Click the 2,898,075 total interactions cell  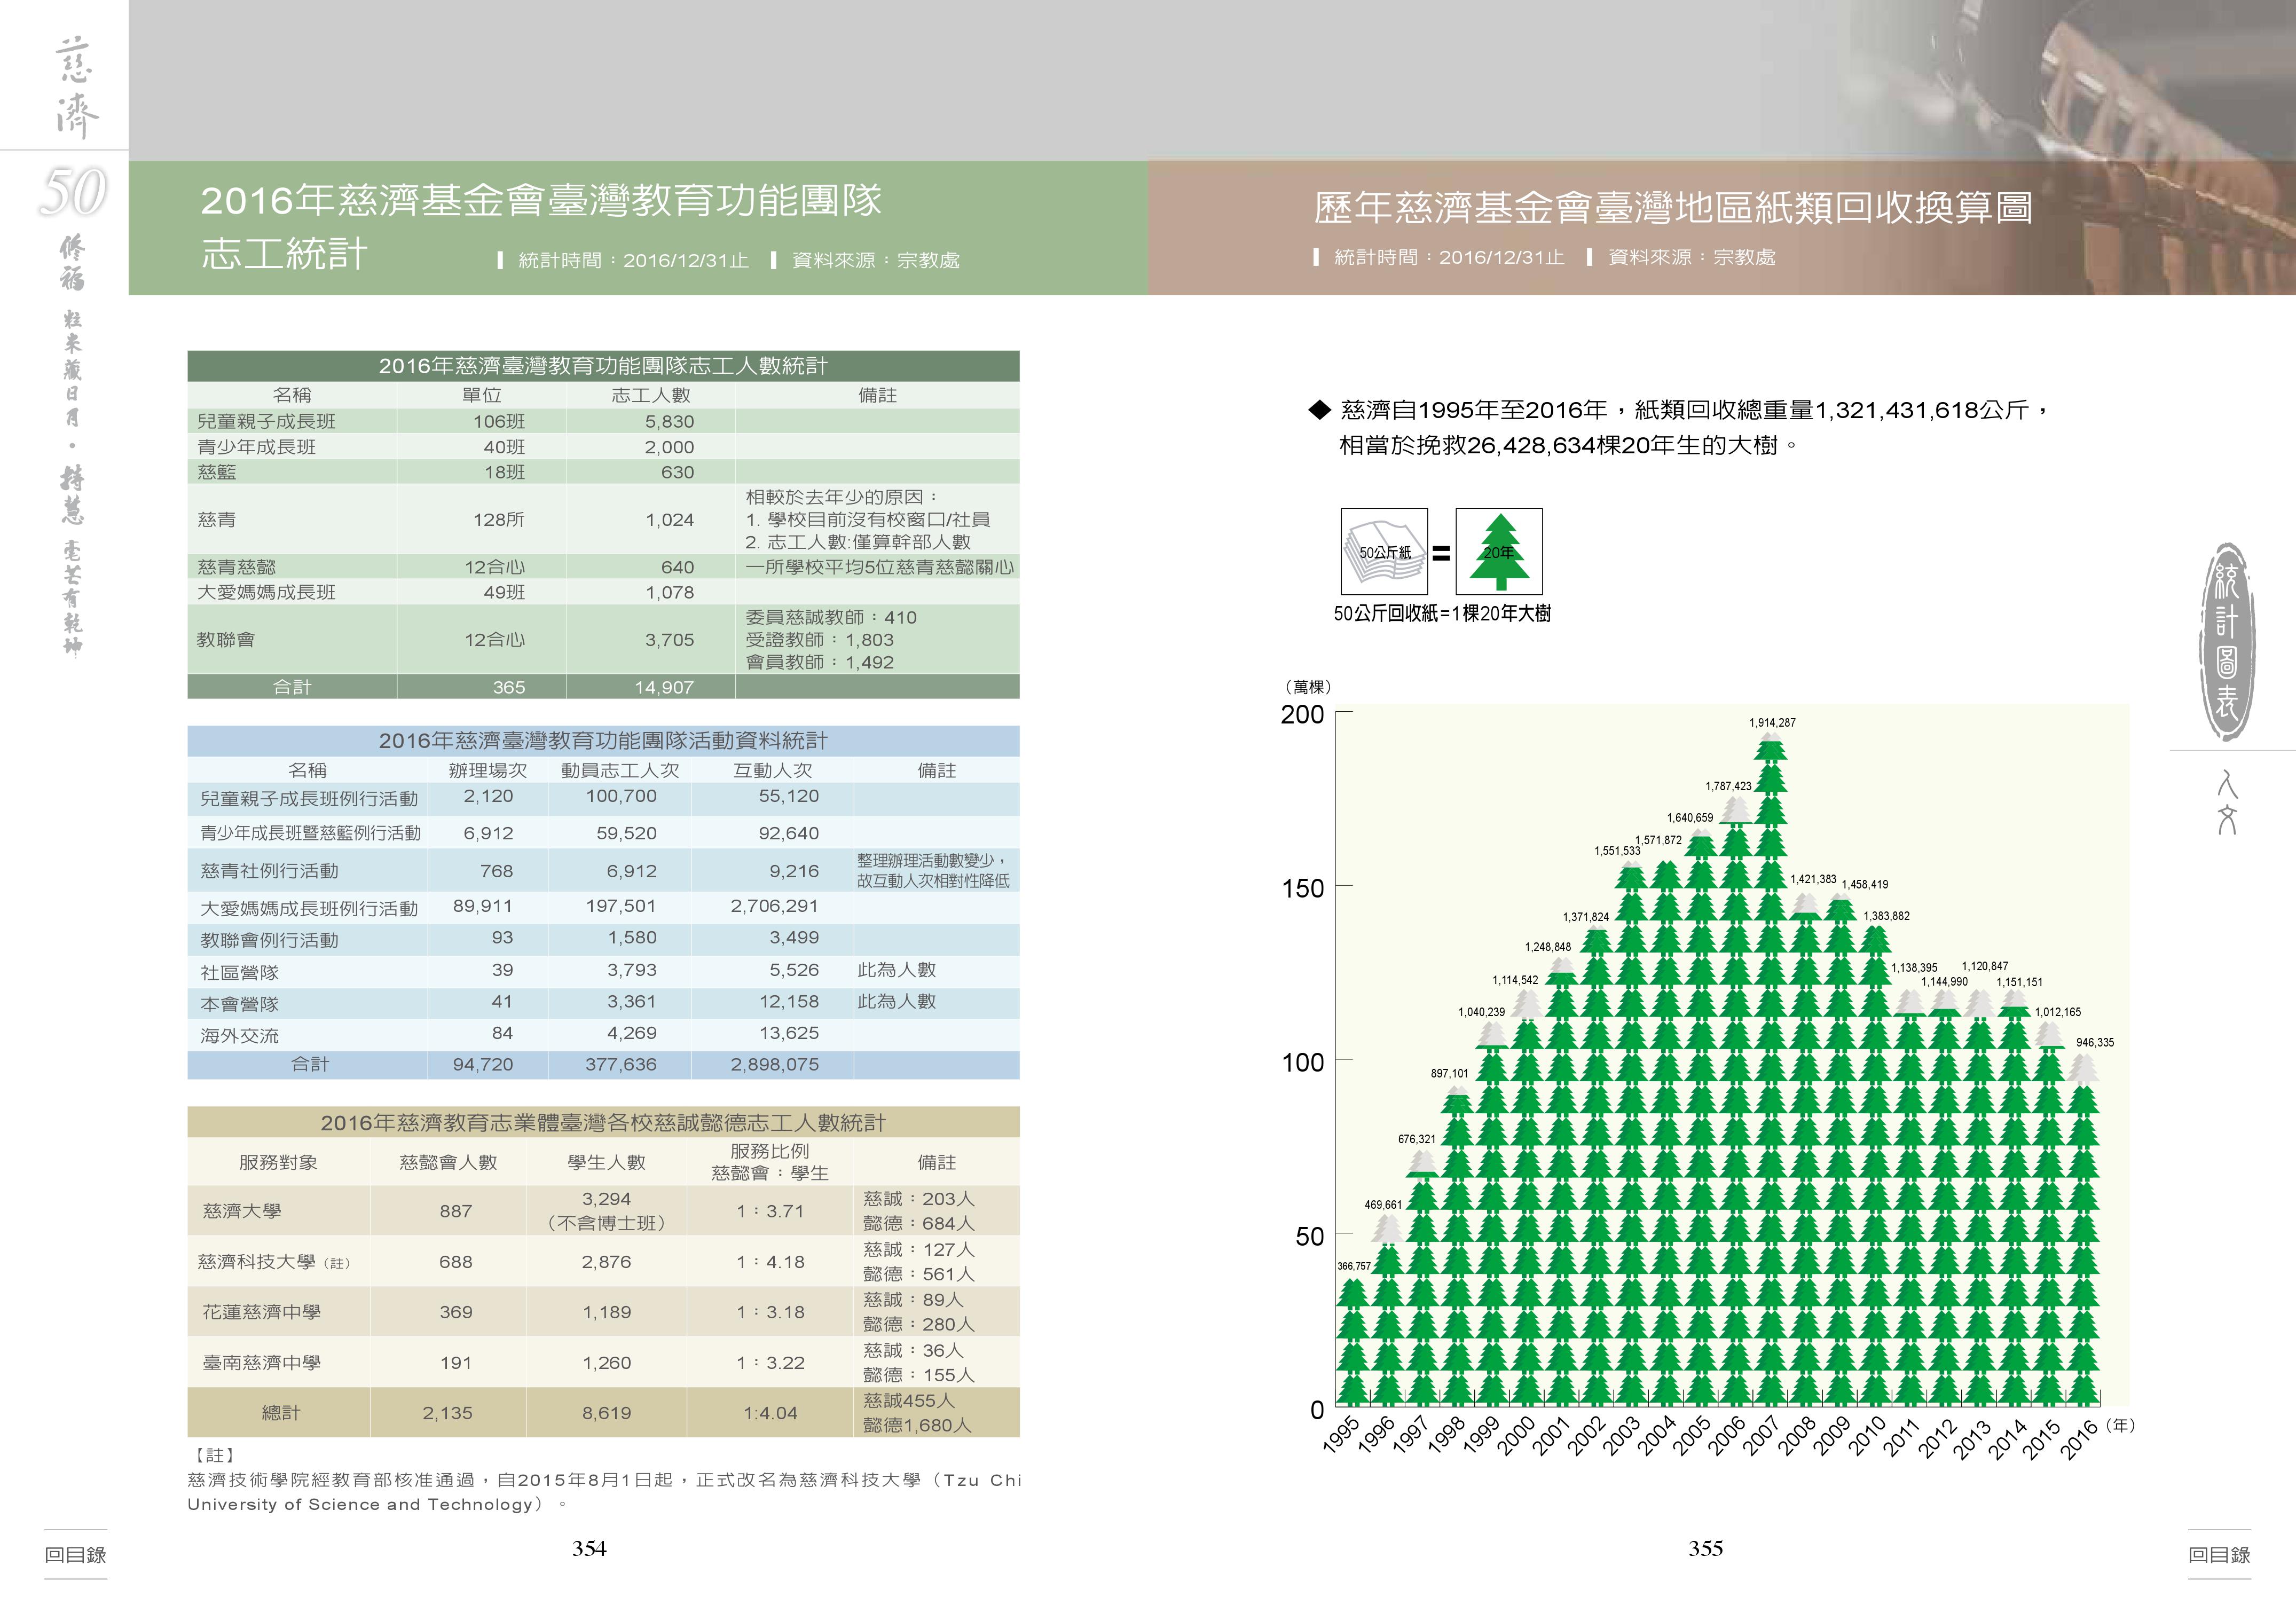tap(774, 1064)
